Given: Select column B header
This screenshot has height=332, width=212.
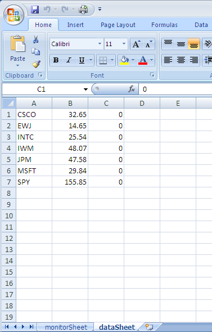Looking at the screenshot, I should pyautogui.click(x=70, y=104).
